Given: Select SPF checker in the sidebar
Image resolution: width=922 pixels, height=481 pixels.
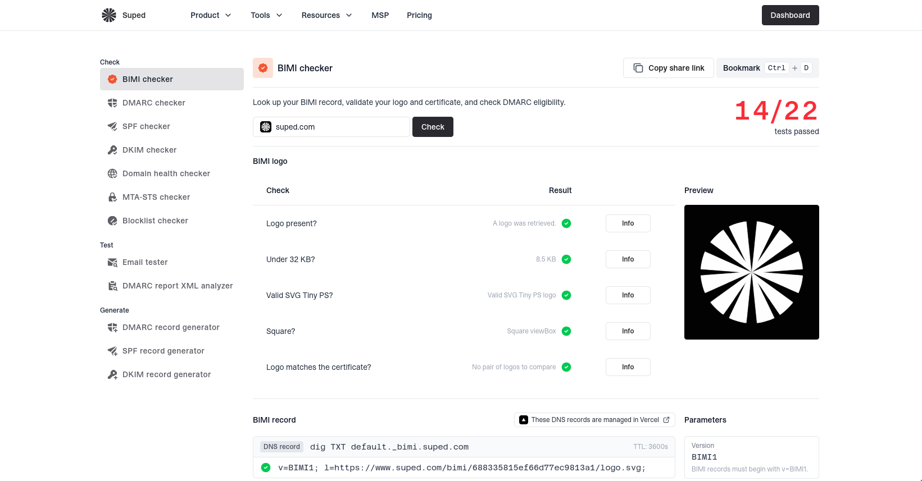Looking at the screenshot, I should [172, 126].
